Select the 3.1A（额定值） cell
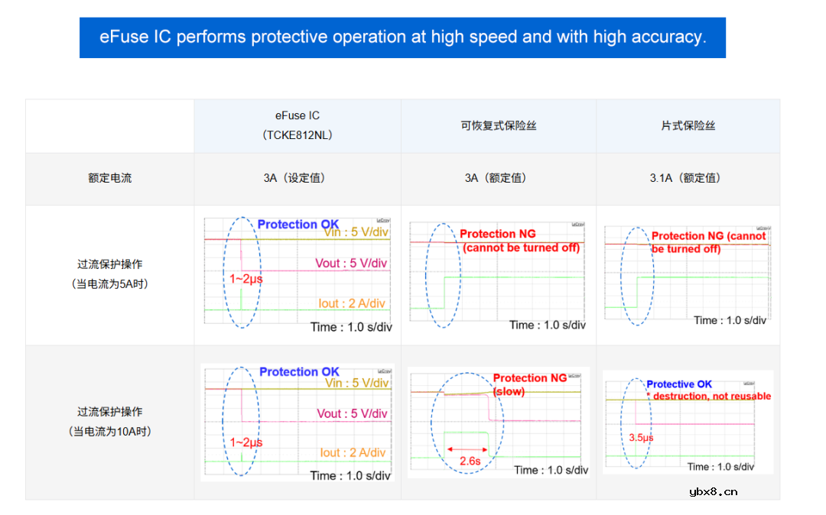This screenshot has height=515, width=826. [688, 178]
